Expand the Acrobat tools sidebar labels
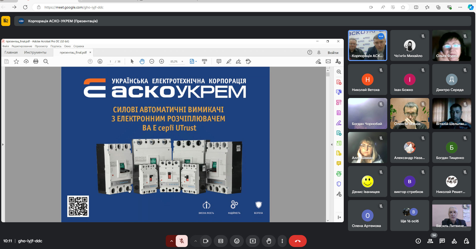476x249 pixels. click(x=339, y=217)
